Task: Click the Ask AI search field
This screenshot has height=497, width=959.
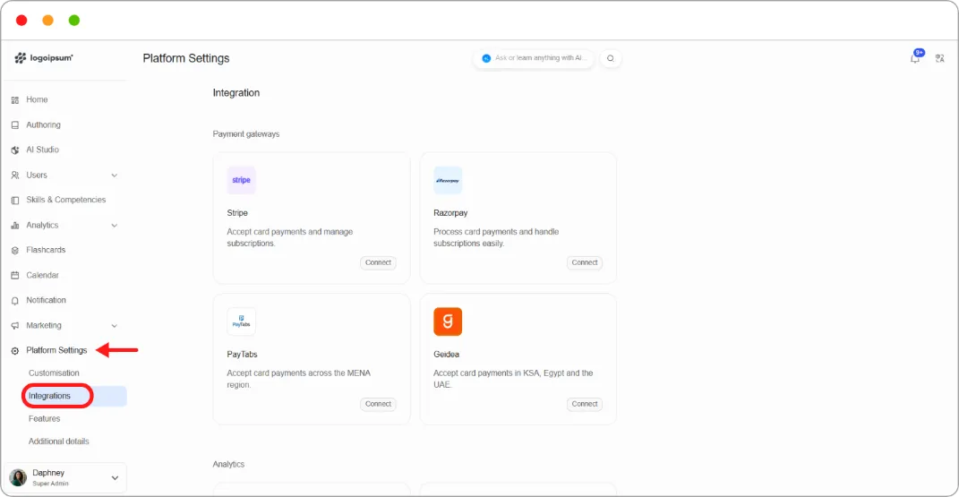Action: pos(534,58)
